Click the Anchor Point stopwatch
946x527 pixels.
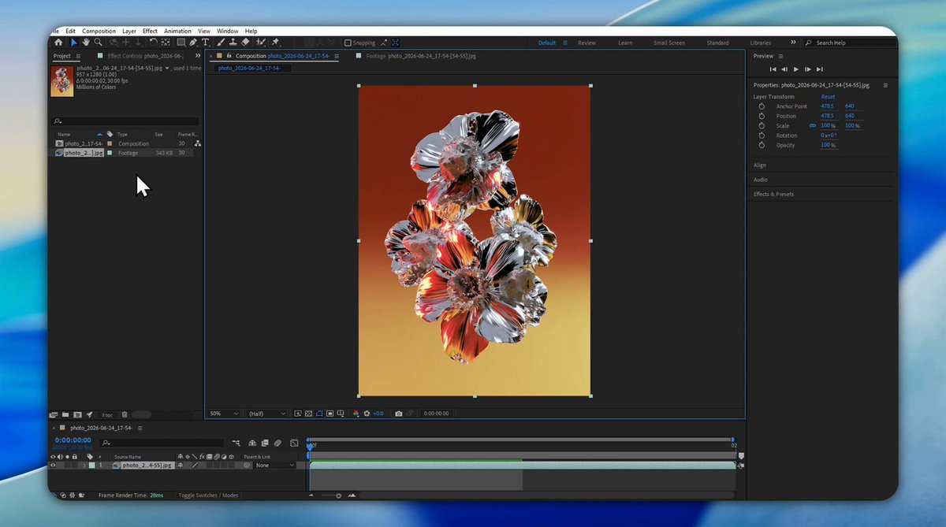pos(762,106)
